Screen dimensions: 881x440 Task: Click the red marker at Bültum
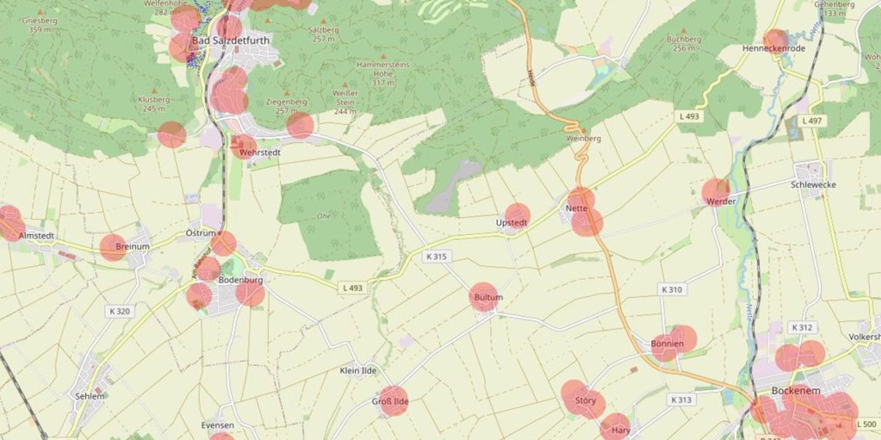[x=483, y=297]
